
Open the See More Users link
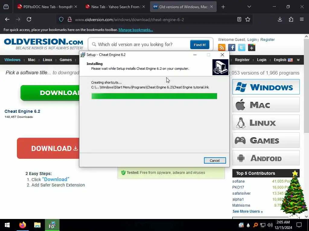pyautogui.click(x=247, y=211)
